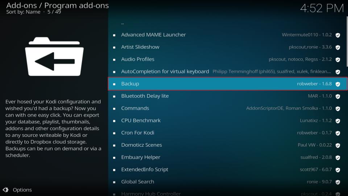This screenshot has height=196, width=348.
Task: Click 'pkscout,ronie - 3.3.6' text
Action: pos(310,47)
